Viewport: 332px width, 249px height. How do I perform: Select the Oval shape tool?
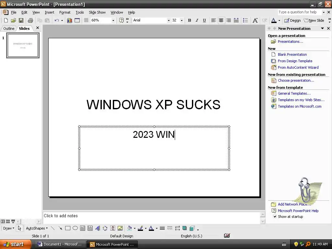pyautogui.click(x=75, y=228)
